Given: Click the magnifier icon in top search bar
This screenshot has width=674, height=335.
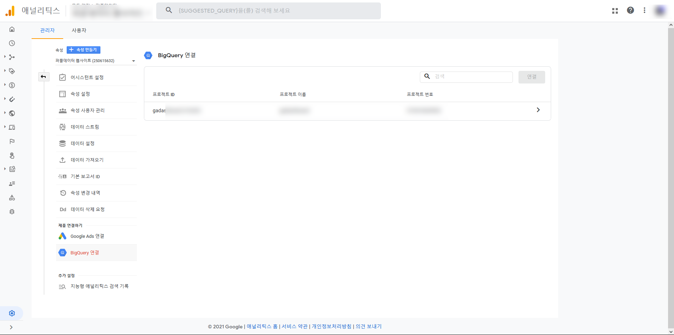Looking at the screenshot, I should tap(169, 11).
